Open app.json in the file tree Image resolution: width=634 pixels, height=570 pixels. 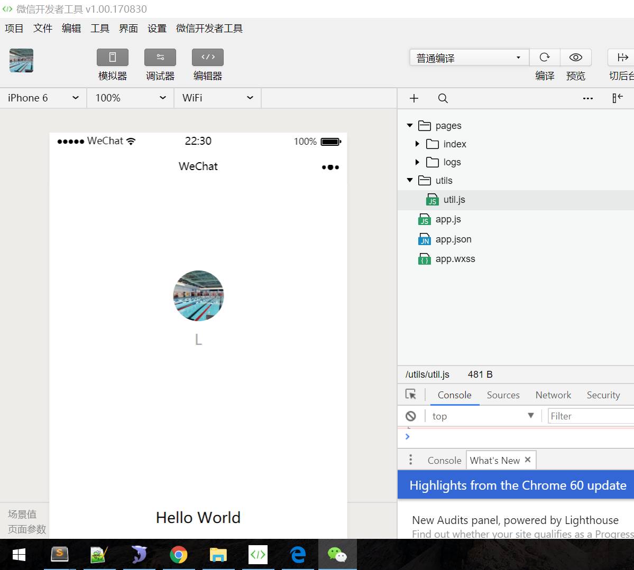[x=516, y=239]
